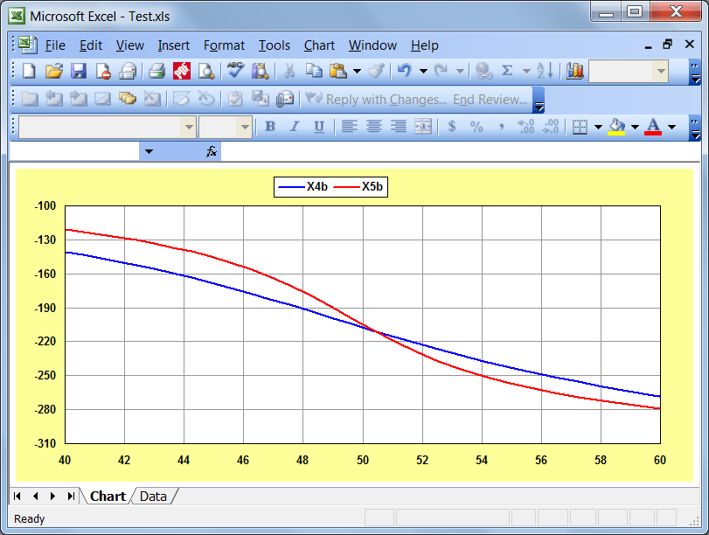Click the Research books icon
This screenshot has width=709, height=535.
pos(260,71)
